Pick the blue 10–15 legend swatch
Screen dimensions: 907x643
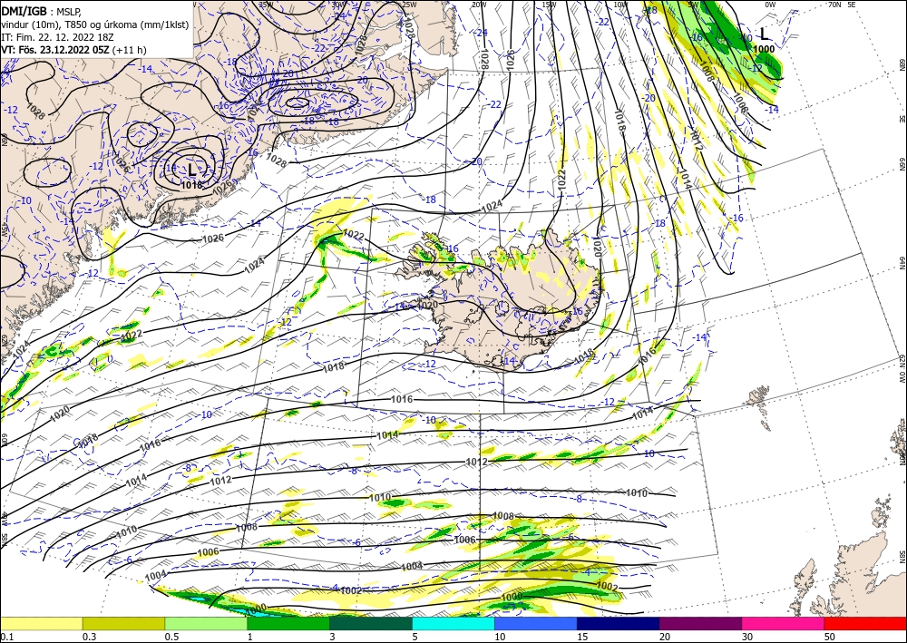coord(536,623)
